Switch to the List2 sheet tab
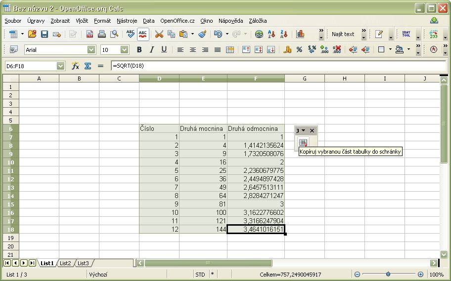This screenshot has height=281, width=451. [65, 263]
